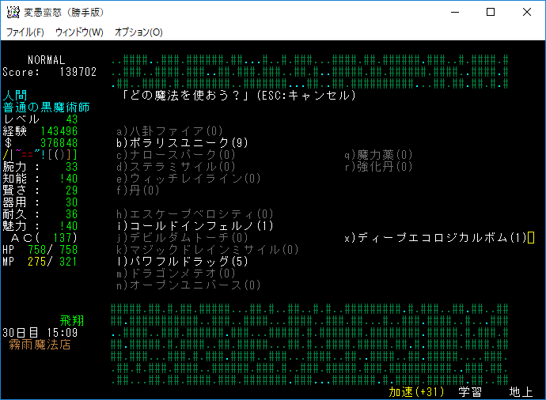Minimize the 変愚蛮怒 window
The width and height of the screenshot is (546, 400).
[x=454, y=13]
